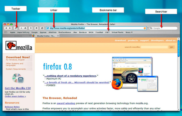Screen dimensions: 182x116
Task: Open the Virtual Plastic bookmark
Action: pos(117,32)
